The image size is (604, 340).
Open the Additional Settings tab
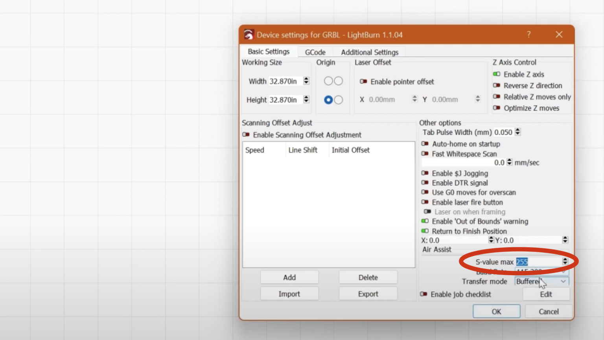click(x=369, y=52)
